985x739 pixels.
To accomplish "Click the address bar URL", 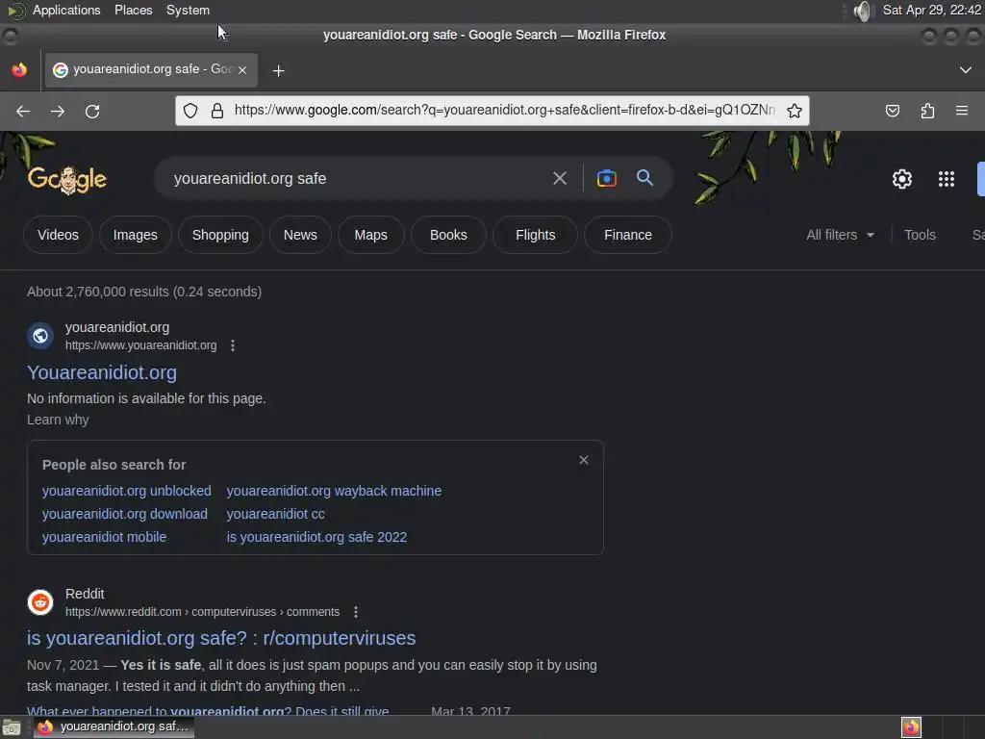I will pos(504,111).
